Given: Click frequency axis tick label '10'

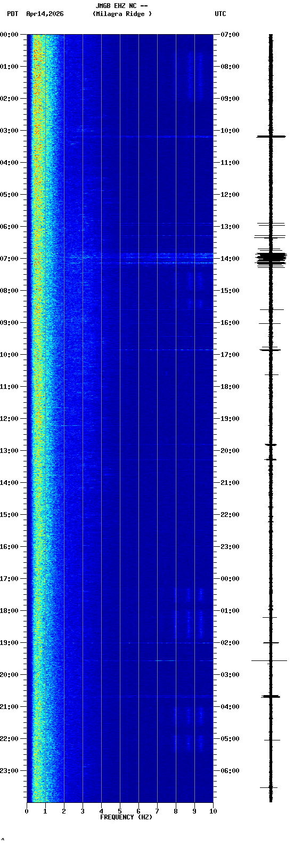Looking at the screenshot, I should (213, 811).
